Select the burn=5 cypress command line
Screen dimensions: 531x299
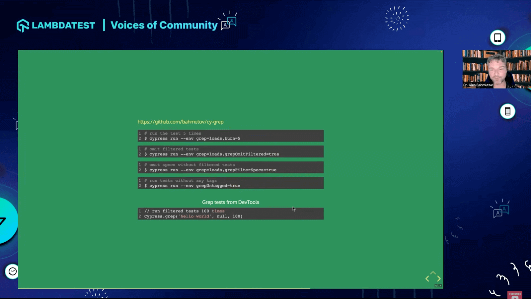click(x=192, y=139)
